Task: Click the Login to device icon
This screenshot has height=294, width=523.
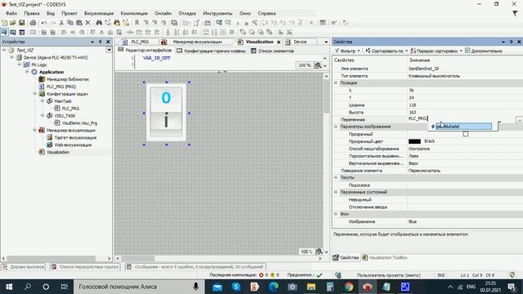Action: point(219,23)
